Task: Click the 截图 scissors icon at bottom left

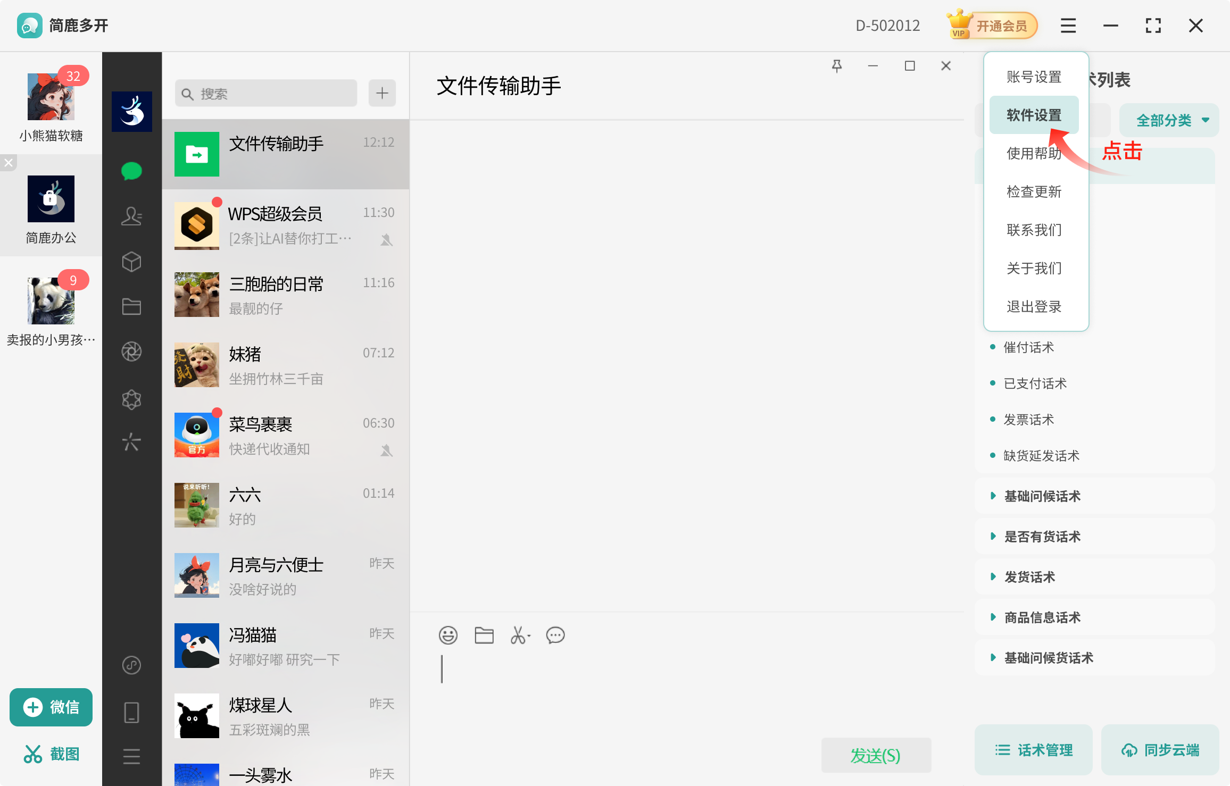Action: (x=33, y=753)
